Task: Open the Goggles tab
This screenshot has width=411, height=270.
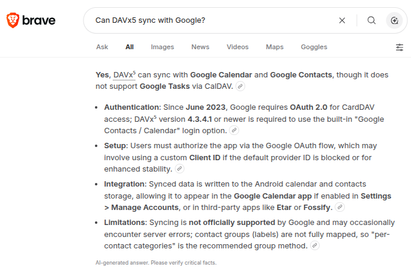Action: click(x=314, y=47)
